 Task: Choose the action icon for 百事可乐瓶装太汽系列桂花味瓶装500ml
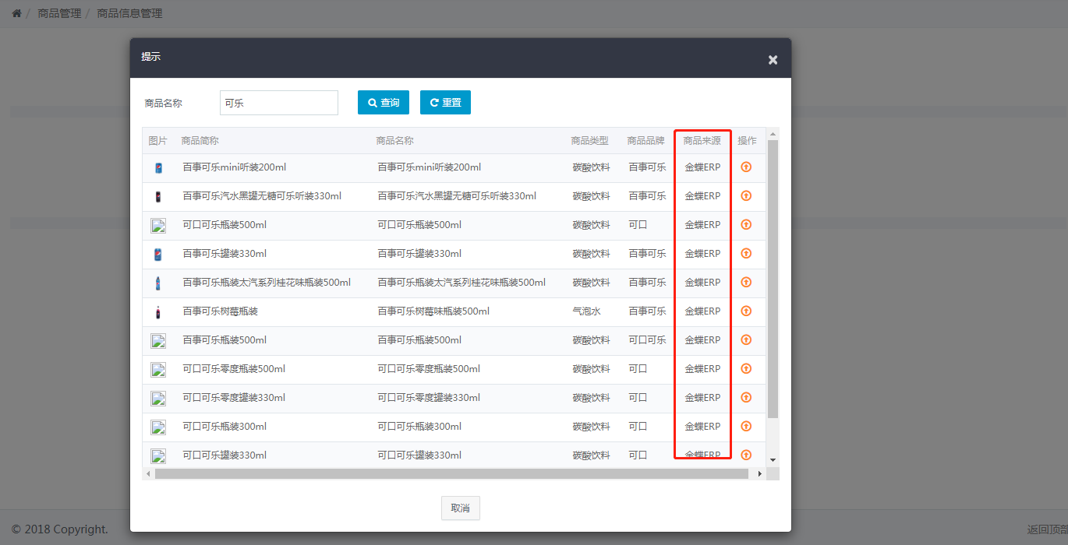point(746,282)
